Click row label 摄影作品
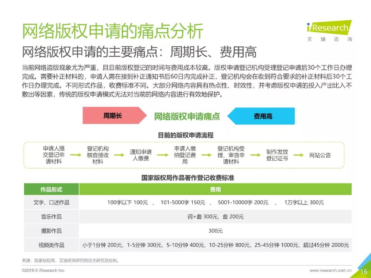Image resolution: width=371 pixels, height=278 pixels. (x=51, y=231)
